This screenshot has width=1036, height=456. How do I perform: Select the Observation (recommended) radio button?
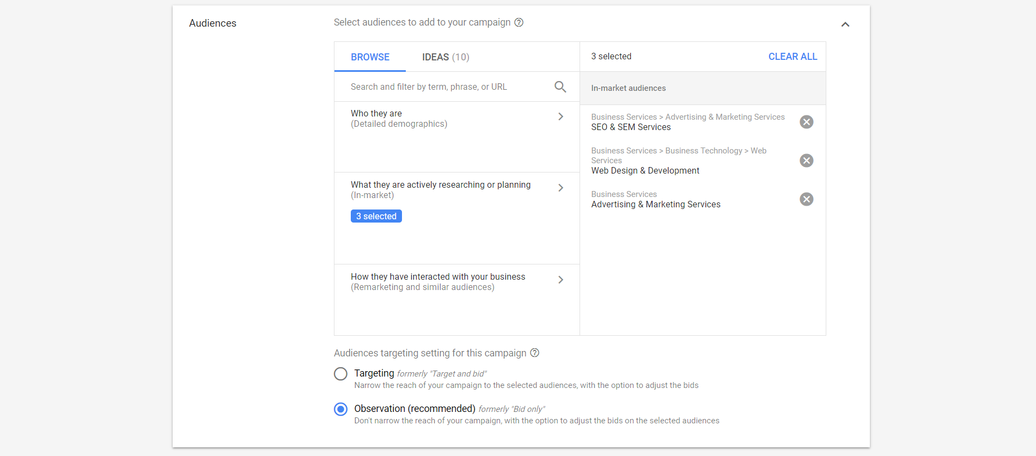(x=340, y=409)
